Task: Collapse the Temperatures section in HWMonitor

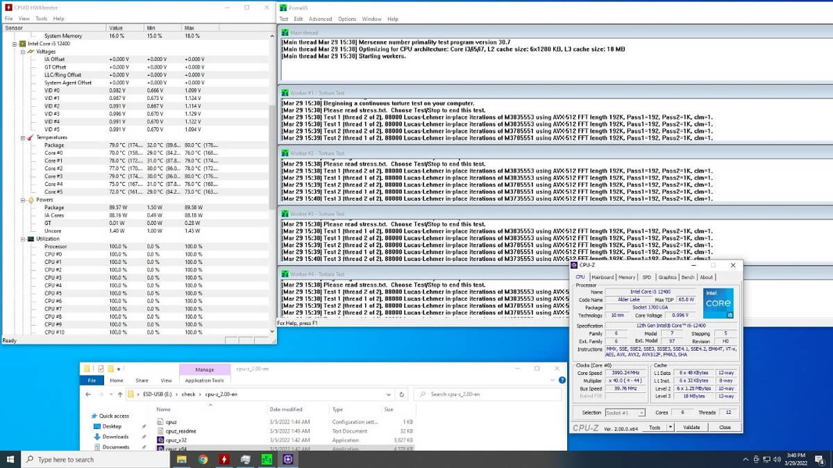Action: pos(23,137)
